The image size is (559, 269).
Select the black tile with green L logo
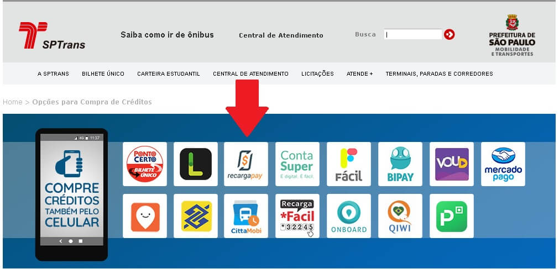196,164
